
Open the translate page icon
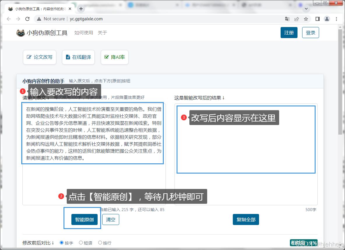click(x=287, y=19)
